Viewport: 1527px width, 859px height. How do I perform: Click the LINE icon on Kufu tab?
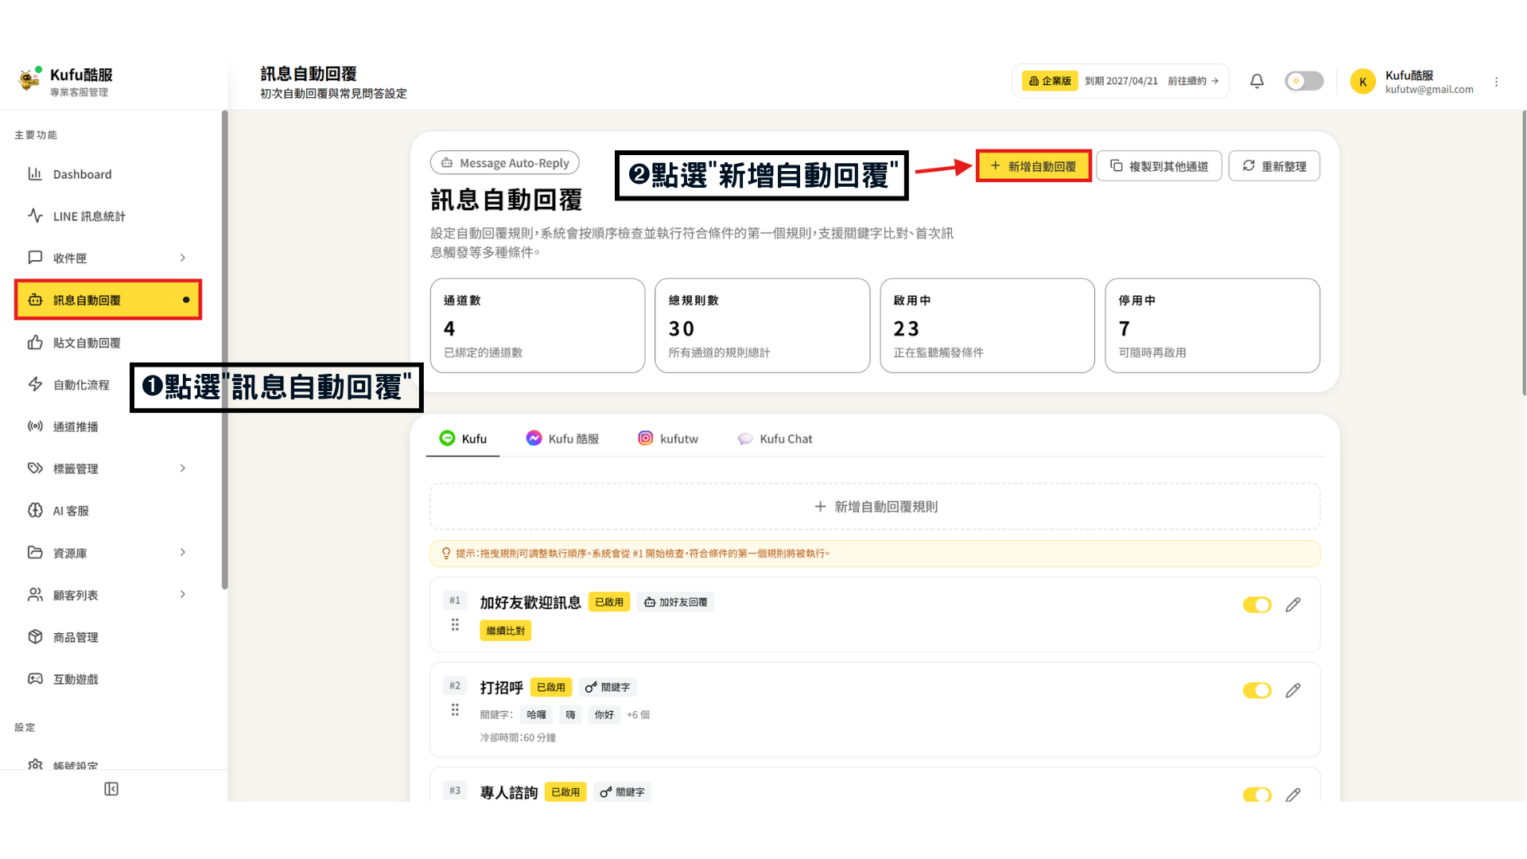[x=447, y=438]
